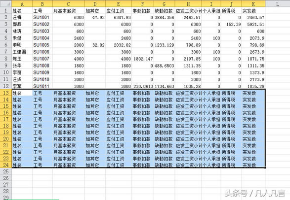Click cell with value 47.93
Viewport: 290px width, 200px height.
pos(95,18)
